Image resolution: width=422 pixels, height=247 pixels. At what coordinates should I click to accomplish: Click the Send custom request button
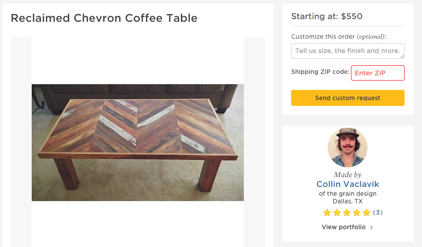(x=348, y=98)
